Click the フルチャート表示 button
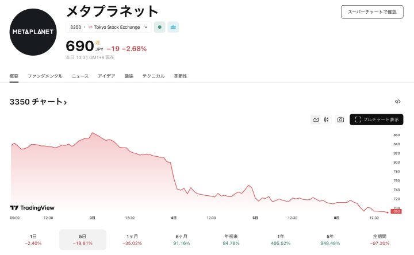414x255 pixels. tap(377, 119)
